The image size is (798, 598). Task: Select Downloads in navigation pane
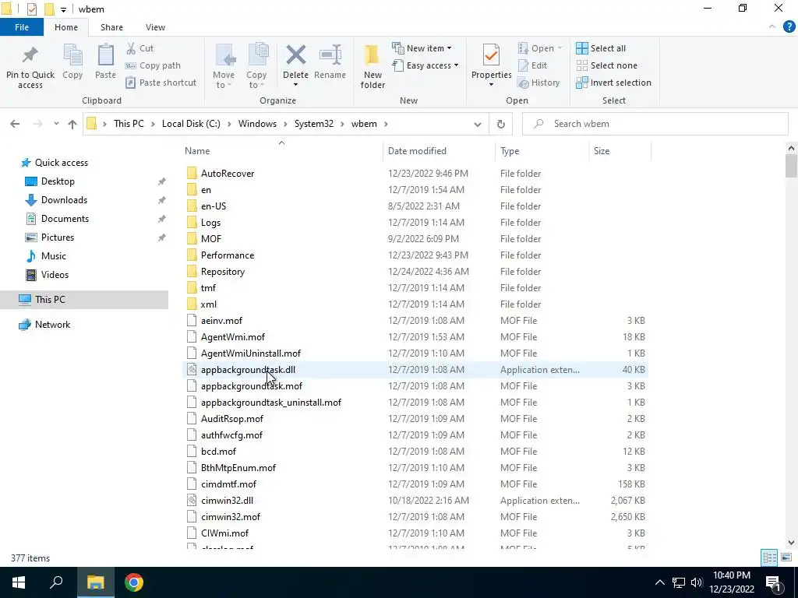click(64, 200)
